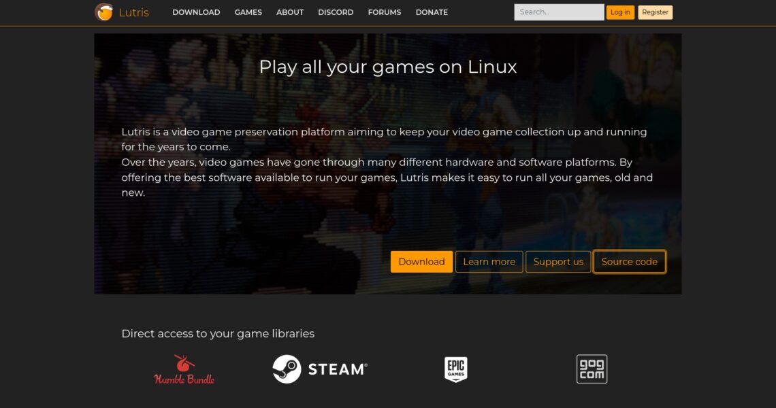Choose the GOG.com logo
776x408 pixels.
pyautogui.click(x=592, y=369)
